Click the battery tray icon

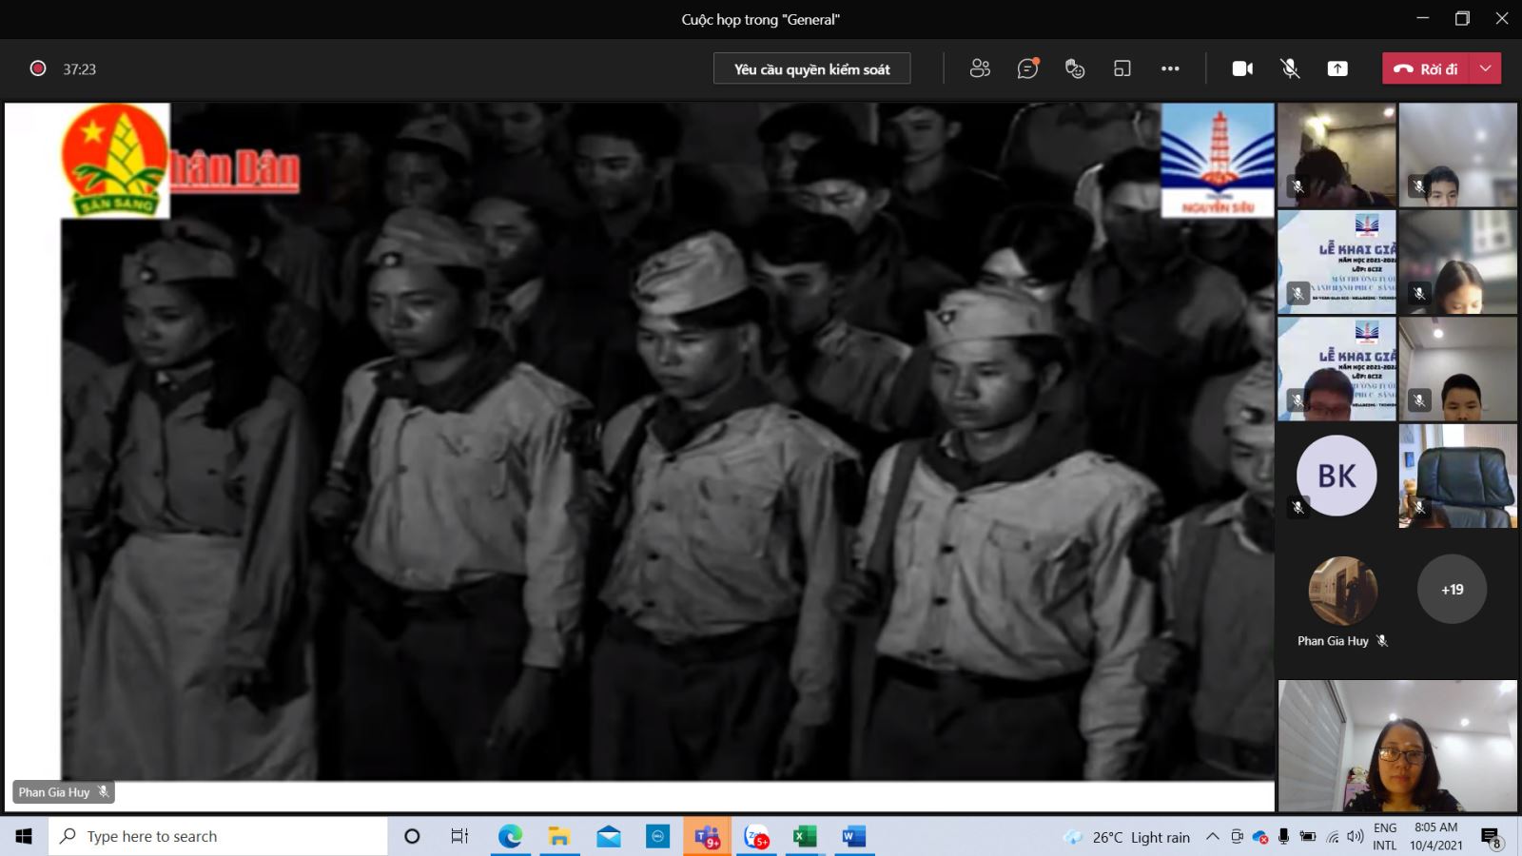click(1308, 837)
